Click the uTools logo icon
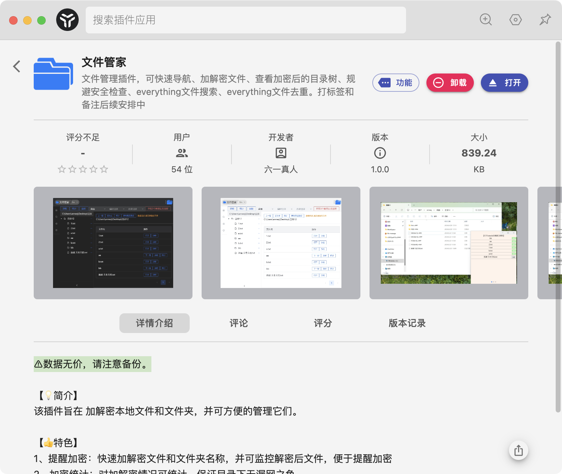Image resolution: width=562 pixels, height=474 pixels. tap(67, 20)
